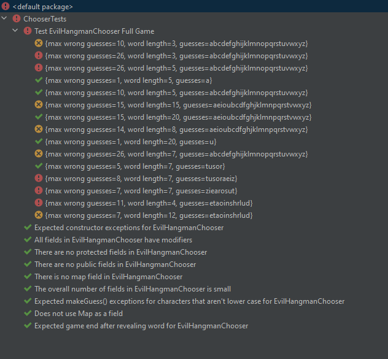Click the red error icon next to ChooserTests

tap(17, 18)
